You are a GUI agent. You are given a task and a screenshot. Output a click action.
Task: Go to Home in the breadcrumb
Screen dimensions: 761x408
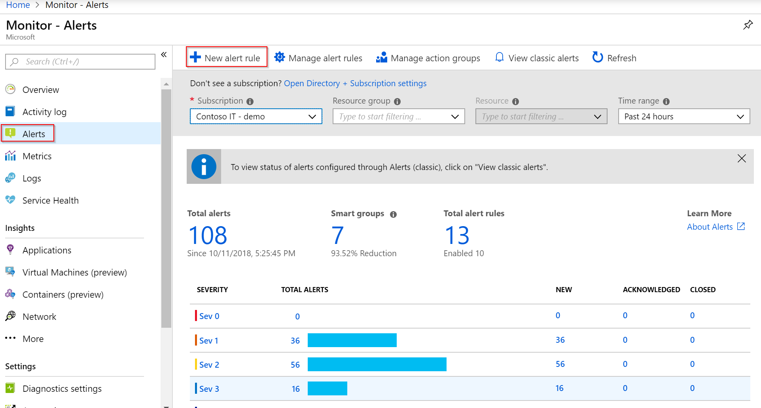tap(18, 5)
